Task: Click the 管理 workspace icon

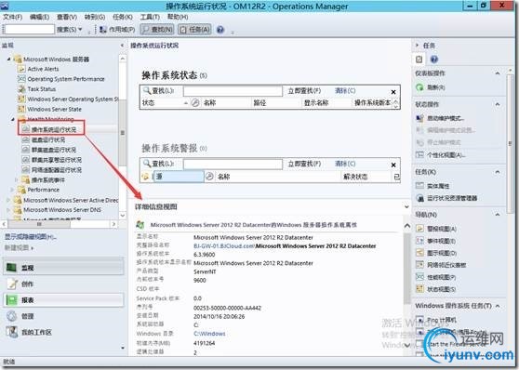Action: point(12,316)
